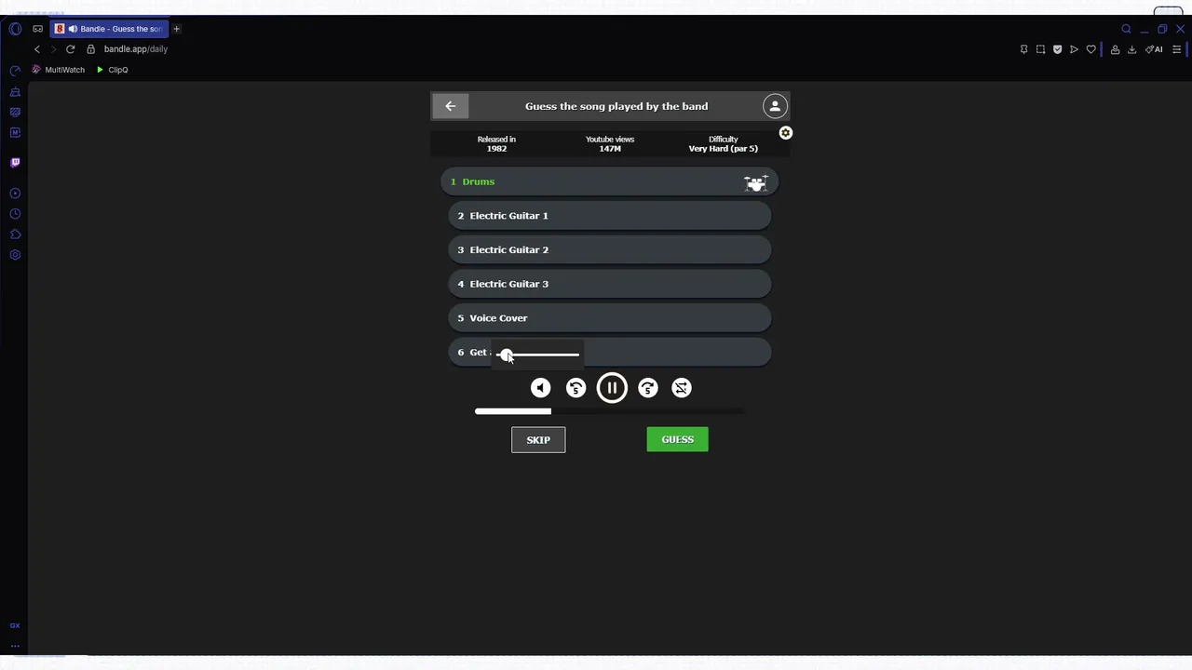Focus the bandle.app/daily address bar

tap(136, 49)
